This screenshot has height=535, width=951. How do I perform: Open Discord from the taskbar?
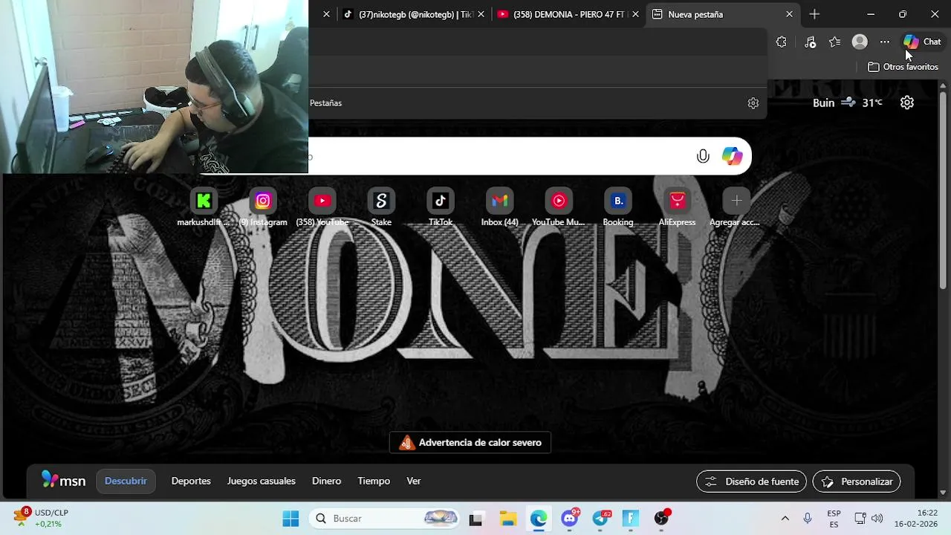click(x=570, y=519)
